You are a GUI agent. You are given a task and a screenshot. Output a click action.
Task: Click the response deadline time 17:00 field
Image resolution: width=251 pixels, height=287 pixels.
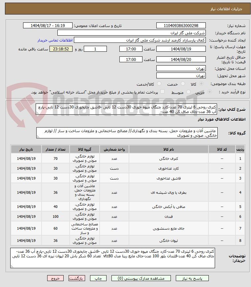pyautogui.click(x=131, y=49)
